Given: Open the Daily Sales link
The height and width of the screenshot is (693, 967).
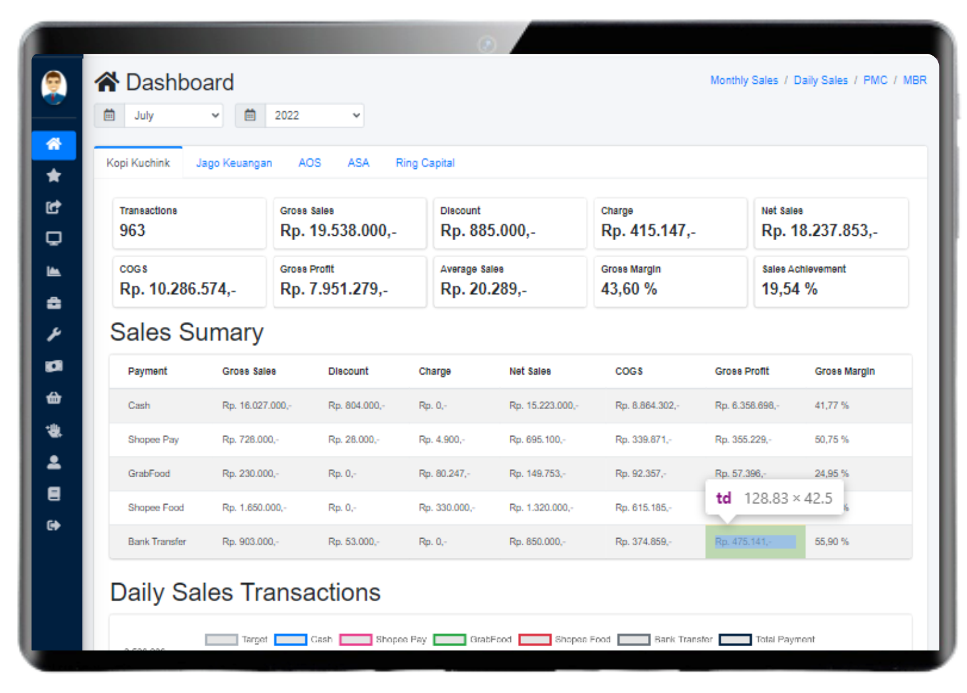Looking at the screenshot, I should pos(820,81).
